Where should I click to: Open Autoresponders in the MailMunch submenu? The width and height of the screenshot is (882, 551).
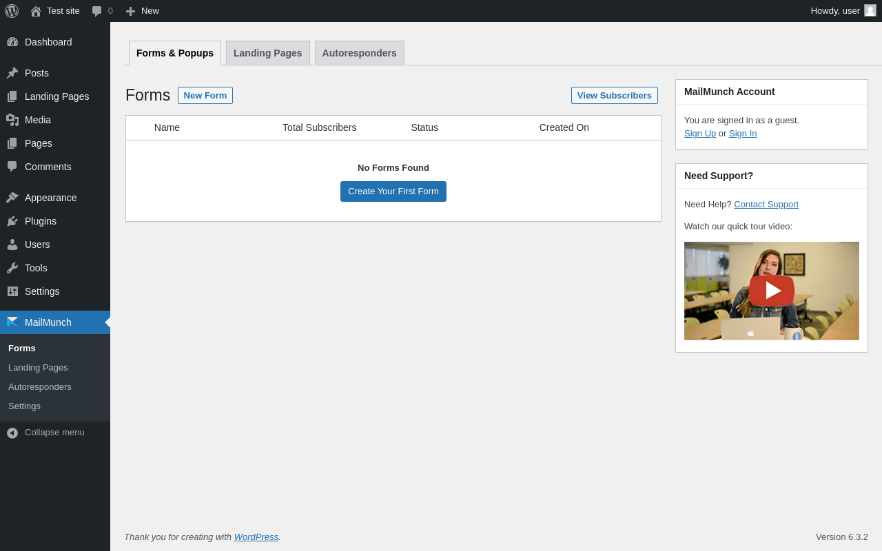40,387
